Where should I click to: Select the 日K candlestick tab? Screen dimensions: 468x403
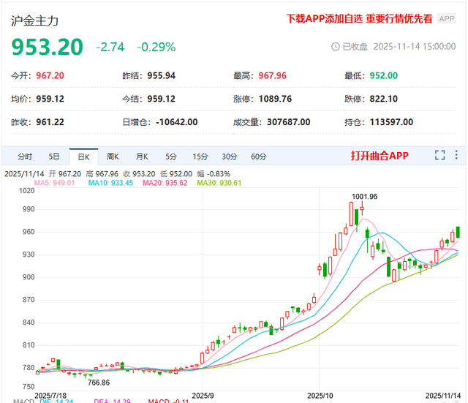[x=83, y=156]
